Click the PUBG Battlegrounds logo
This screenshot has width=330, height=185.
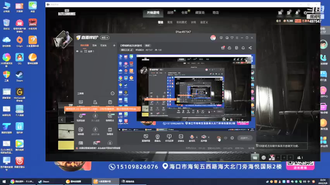(67, 13)
